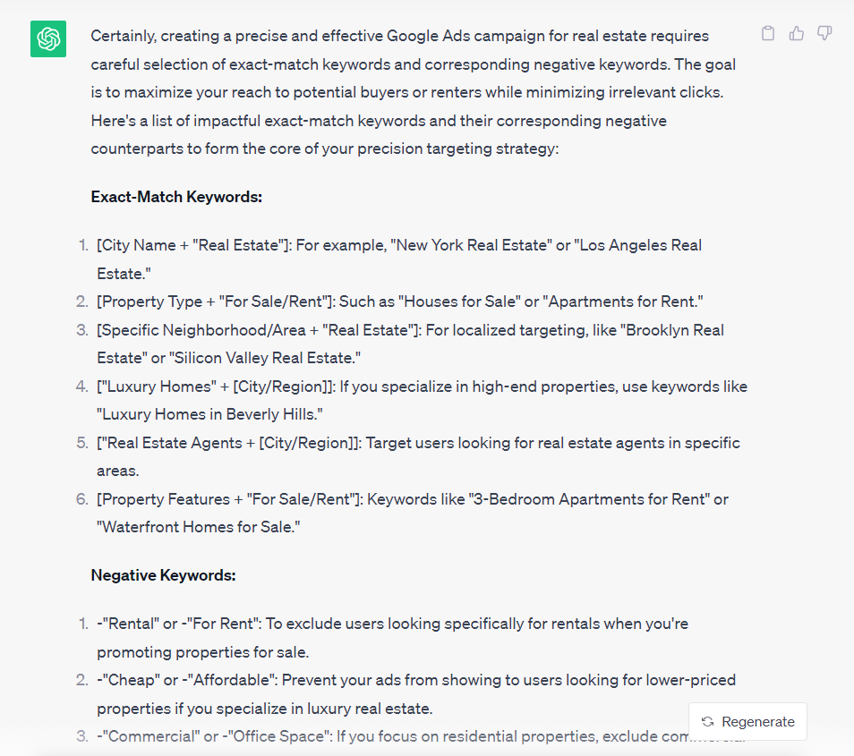
Task: Click Regenerate to get a new response
Action: click(747, 721)
